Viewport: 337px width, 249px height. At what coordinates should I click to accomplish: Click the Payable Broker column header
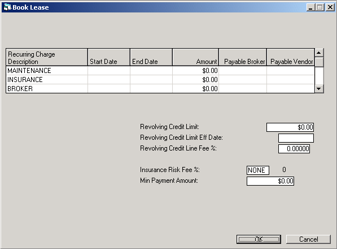point(243,57)
